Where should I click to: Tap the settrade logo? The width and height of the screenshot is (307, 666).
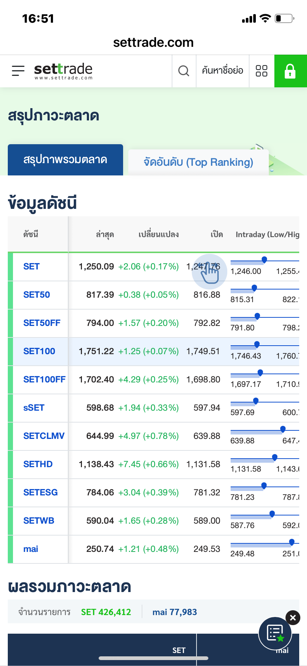(x=63, y=71)
